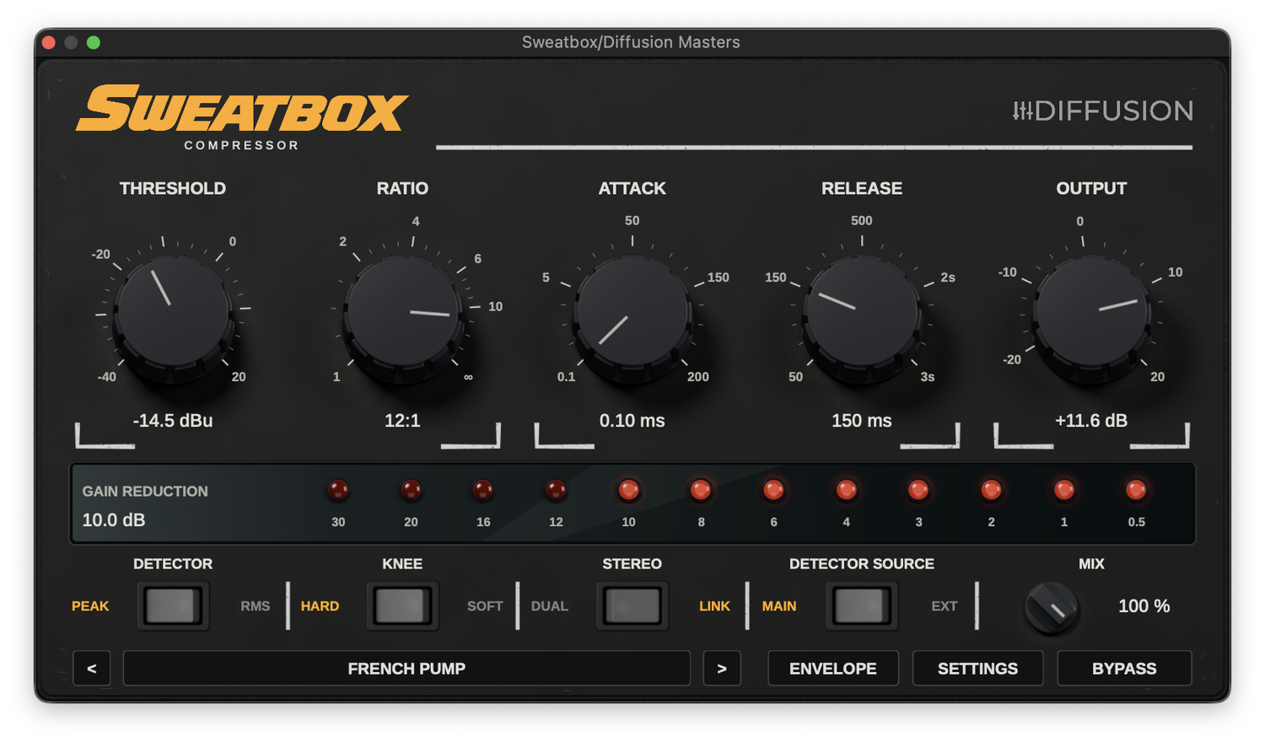Click the Output gain knob
The height and width of the screenshot is (743, 1265).
tap(1091, 313)
